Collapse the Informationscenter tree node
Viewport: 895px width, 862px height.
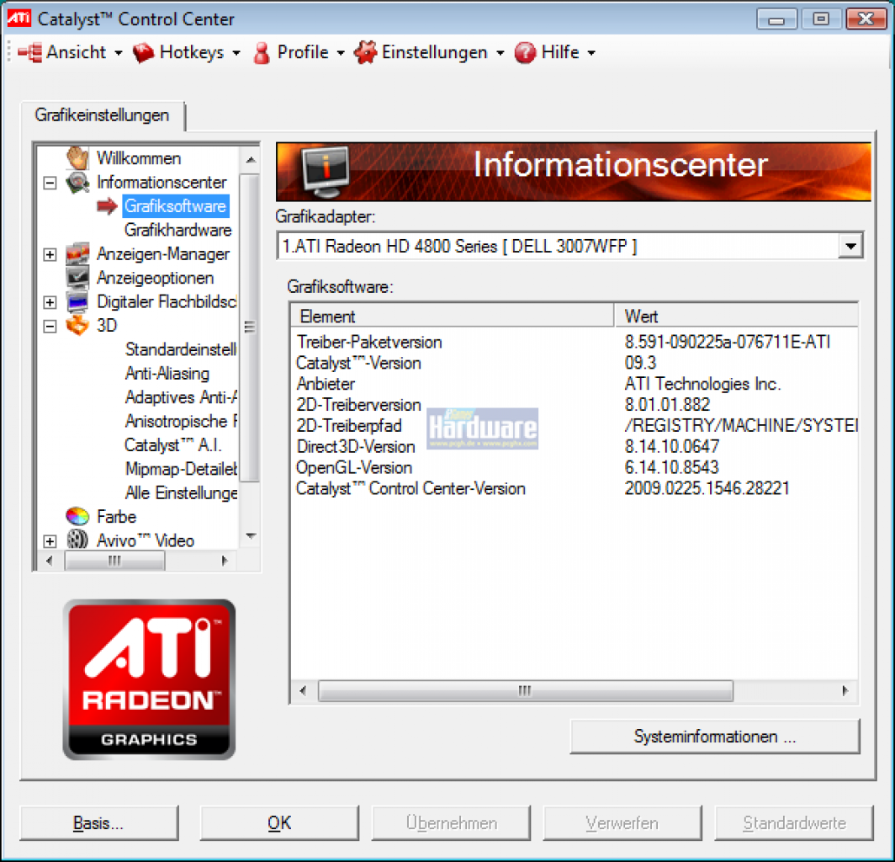pos(50,183)
